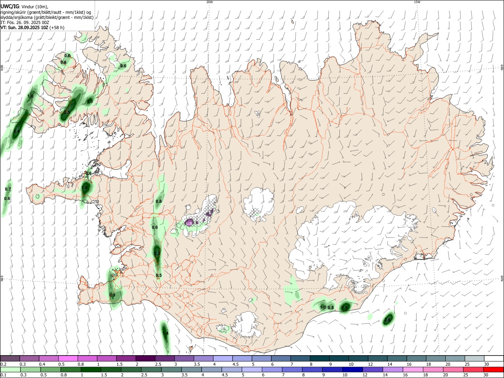
Task: Click the 1.4 precipitation value south of the coast
Action: [x=165, y=333]
